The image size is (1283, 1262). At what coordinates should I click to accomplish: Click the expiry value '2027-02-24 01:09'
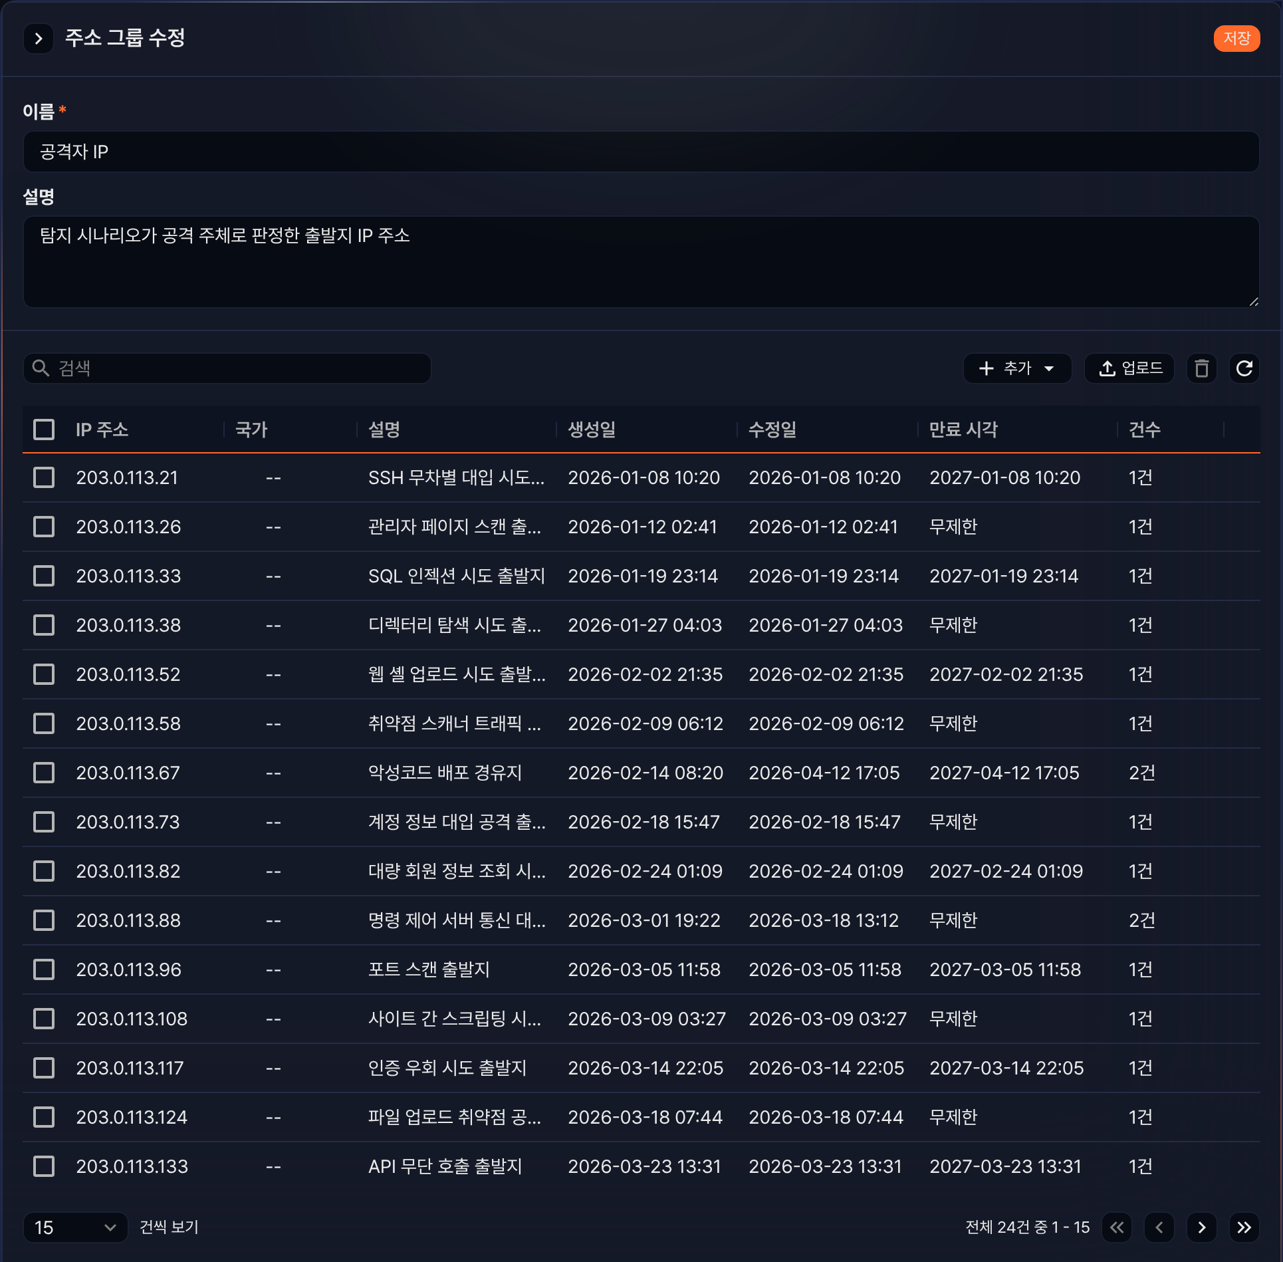pyautogui.click(x=1006, y=871)
